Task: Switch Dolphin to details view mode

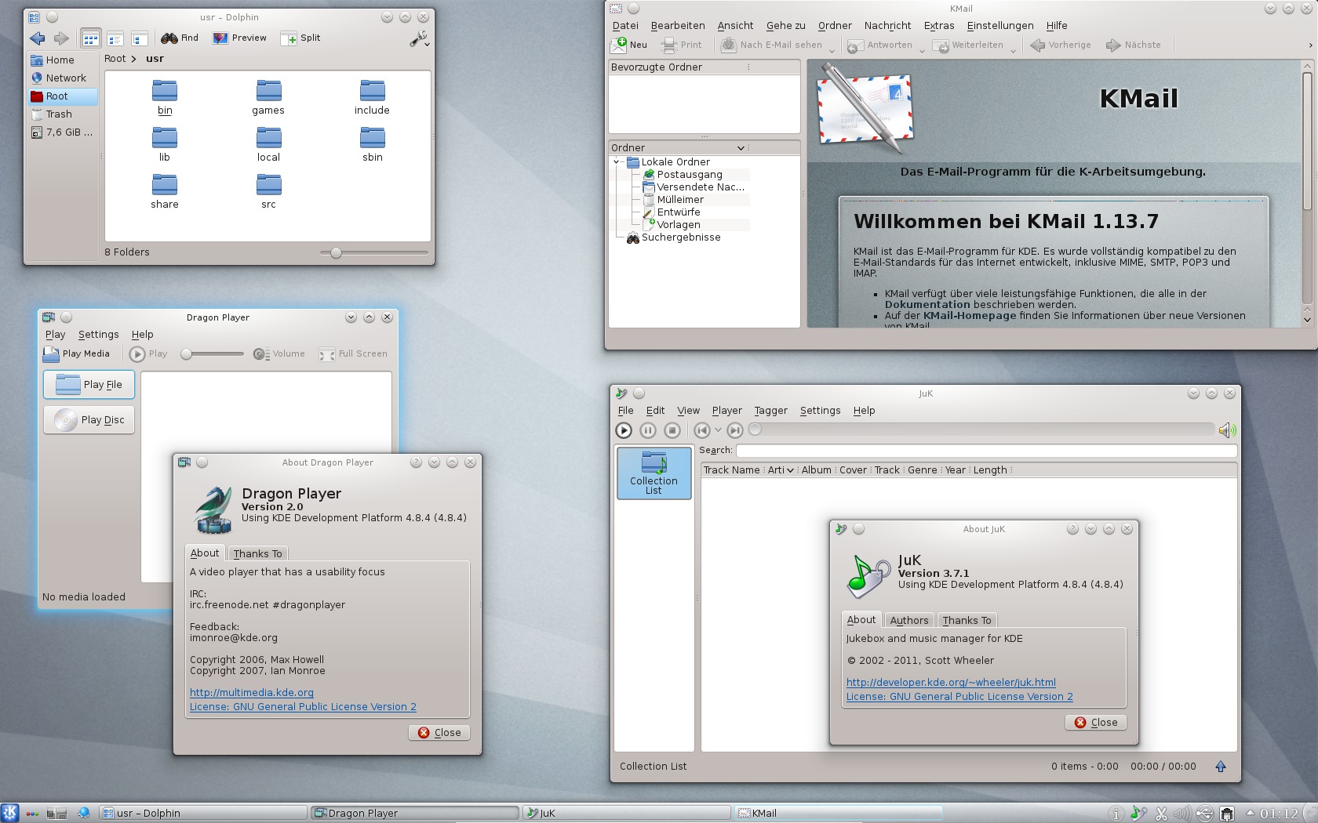Action: point(115,38)
